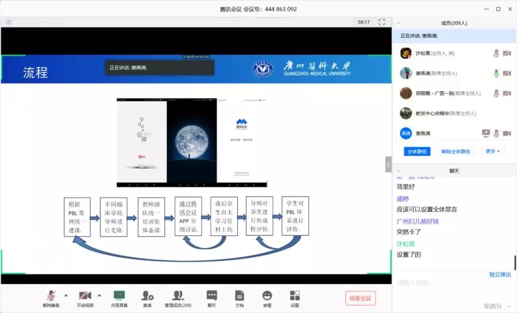Screen dimensions: 517x313
Task: Toggle microphone for 许松青 in member list
Action: pos(496,53)
